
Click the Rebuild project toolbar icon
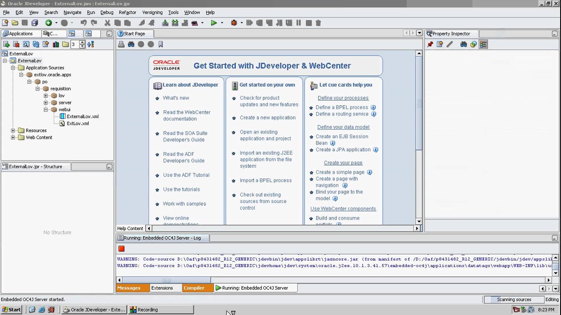175,23
